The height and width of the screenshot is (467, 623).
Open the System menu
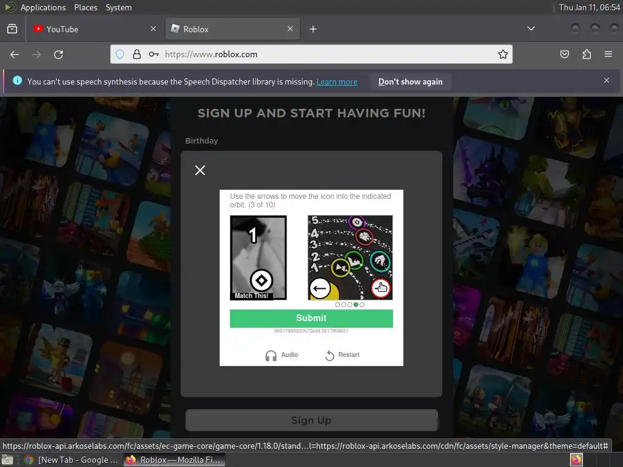(x=119, y=7)
